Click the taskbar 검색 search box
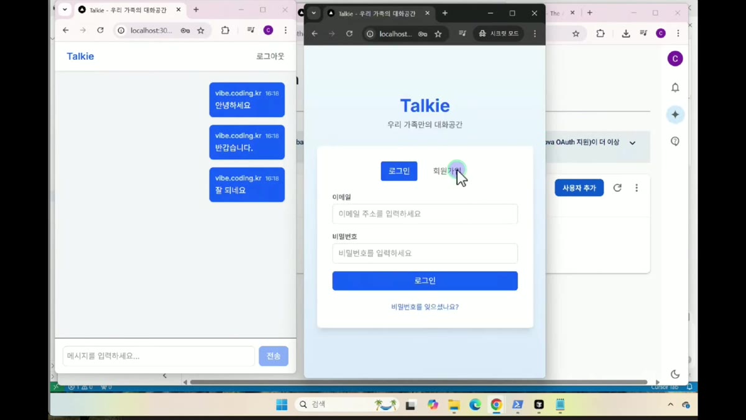Viewport: 746px width, 420px height. pyautogui.click(x=347, y=404)
